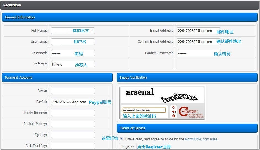Click the Egopay account field
The width and height of the screenshot is (260, 150).
point(73,135)
